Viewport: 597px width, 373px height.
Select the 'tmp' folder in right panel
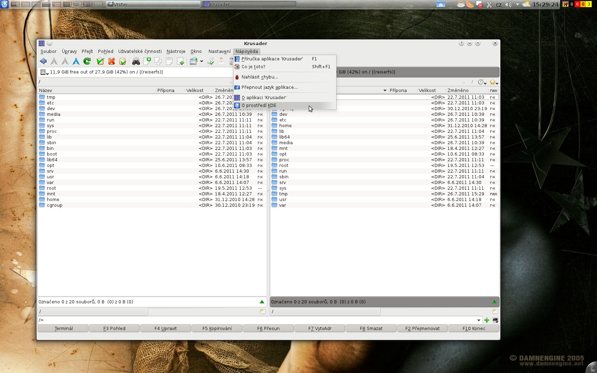[x=384, y=194]
